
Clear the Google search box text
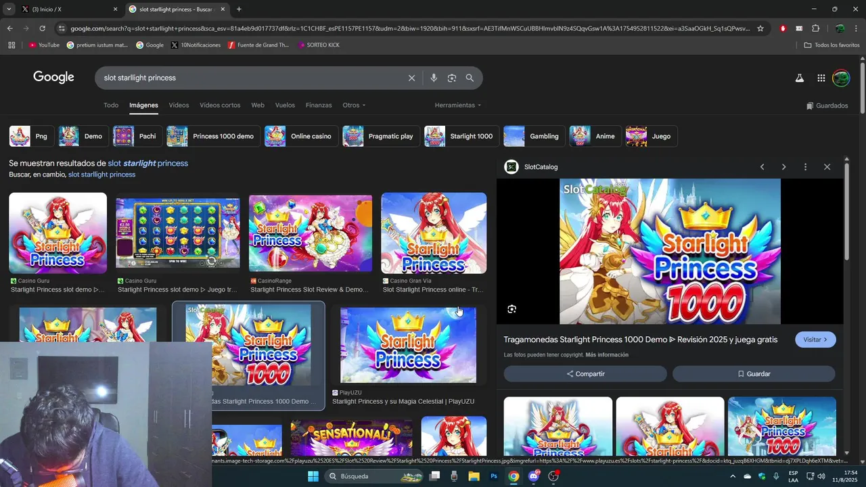pyautogui.click(x=411, y=78)
